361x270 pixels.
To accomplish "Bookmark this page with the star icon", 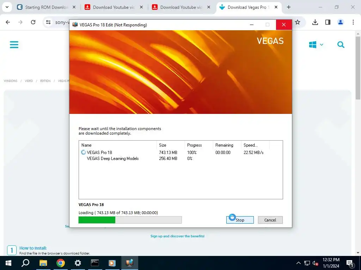I will [298, 22].
